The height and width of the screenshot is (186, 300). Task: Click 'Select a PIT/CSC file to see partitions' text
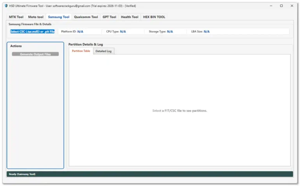tap(180, 111)
